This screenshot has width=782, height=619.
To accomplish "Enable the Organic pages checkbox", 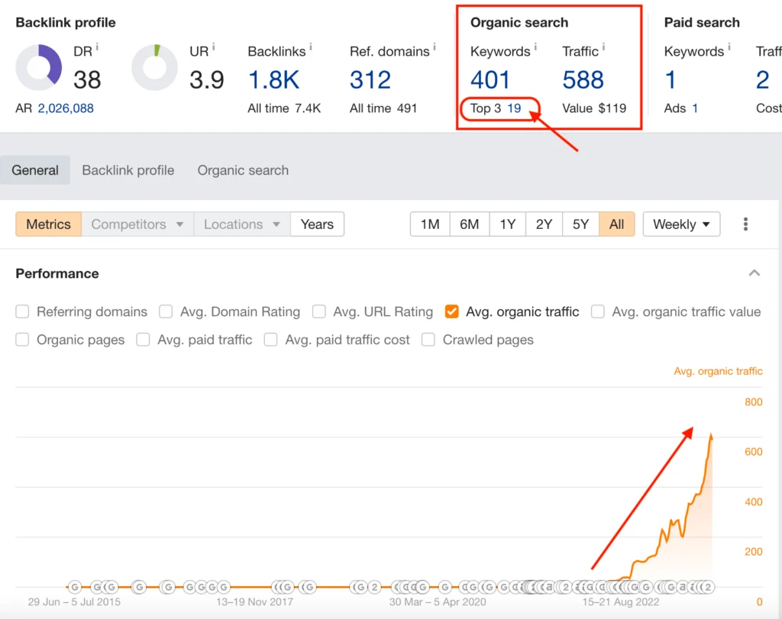I will click(x=22, y=340).
